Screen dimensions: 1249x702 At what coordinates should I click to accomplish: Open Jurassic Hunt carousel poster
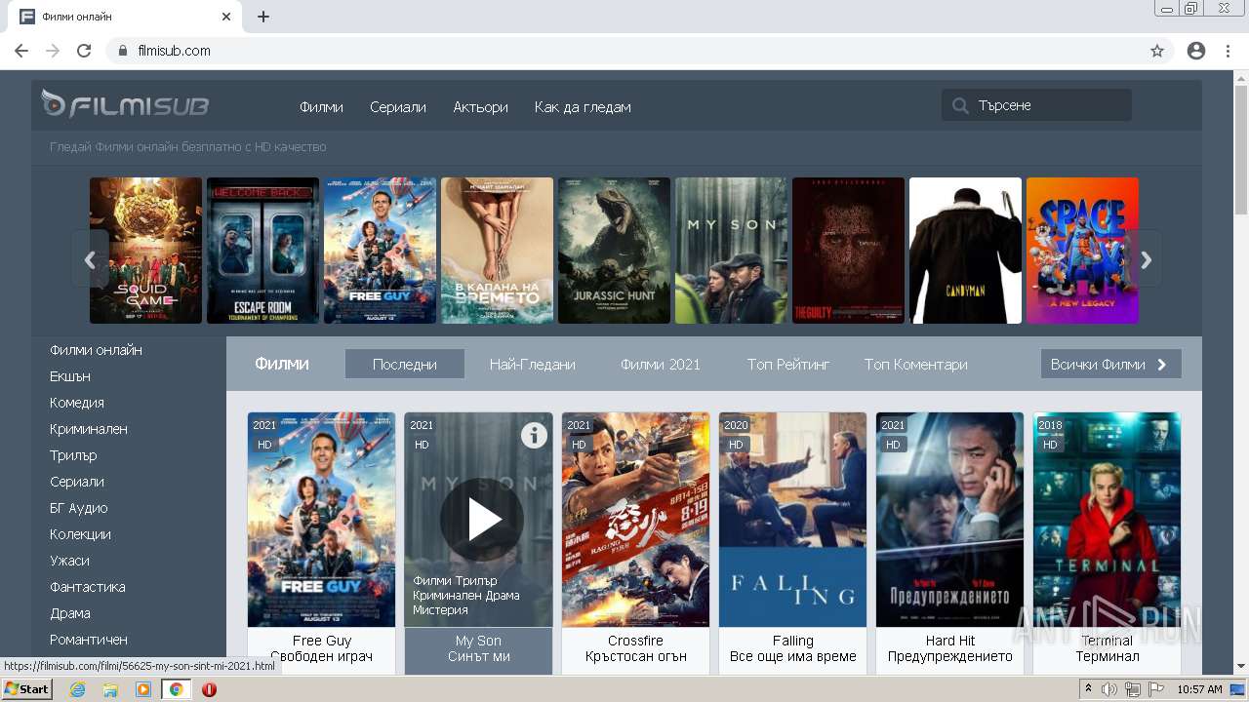point(614,251)
